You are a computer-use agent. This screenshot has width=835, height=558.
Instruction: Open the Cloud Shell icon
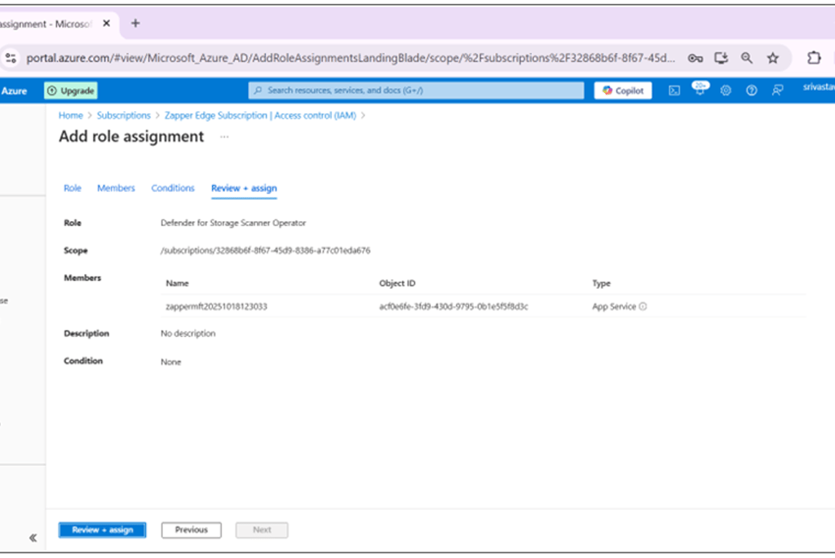tap(674, 91)
